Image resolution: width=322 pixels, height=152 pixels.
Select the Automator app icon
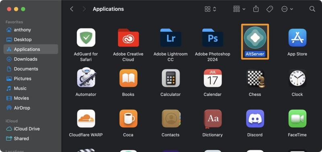tap(86, 78)
